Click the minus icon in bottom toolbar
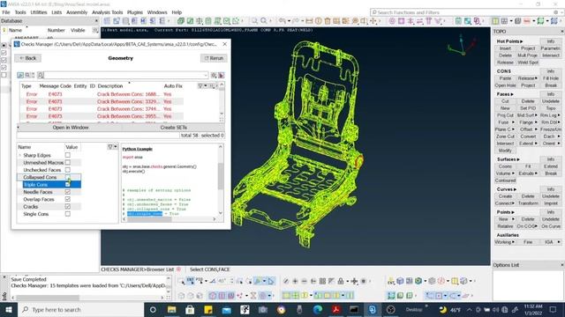565x317 pixels. (x=305, y=281)
